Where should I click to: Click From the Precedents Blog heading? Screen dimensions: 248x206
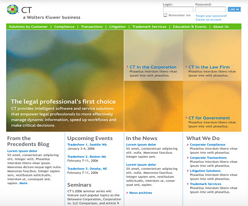(28, 141)
